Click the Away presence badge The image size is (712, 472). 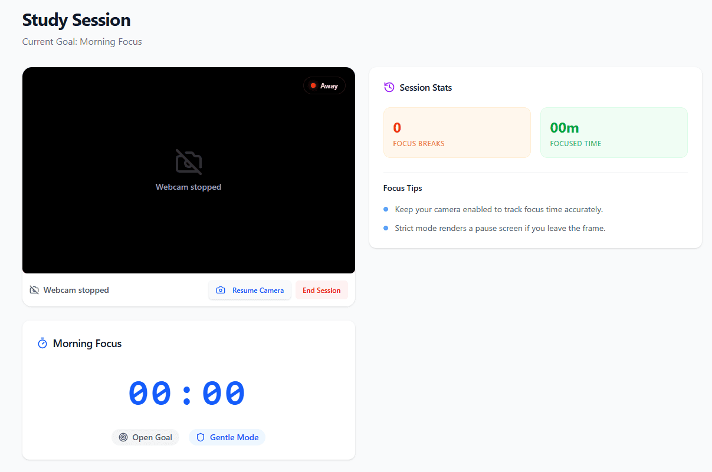(324, 85)
